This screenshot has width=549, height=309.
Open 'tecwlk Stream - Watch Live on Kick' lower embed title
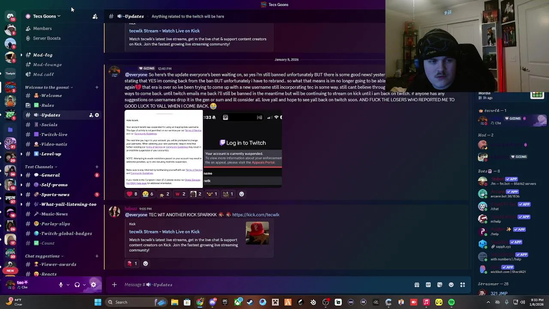pos(164,232)
